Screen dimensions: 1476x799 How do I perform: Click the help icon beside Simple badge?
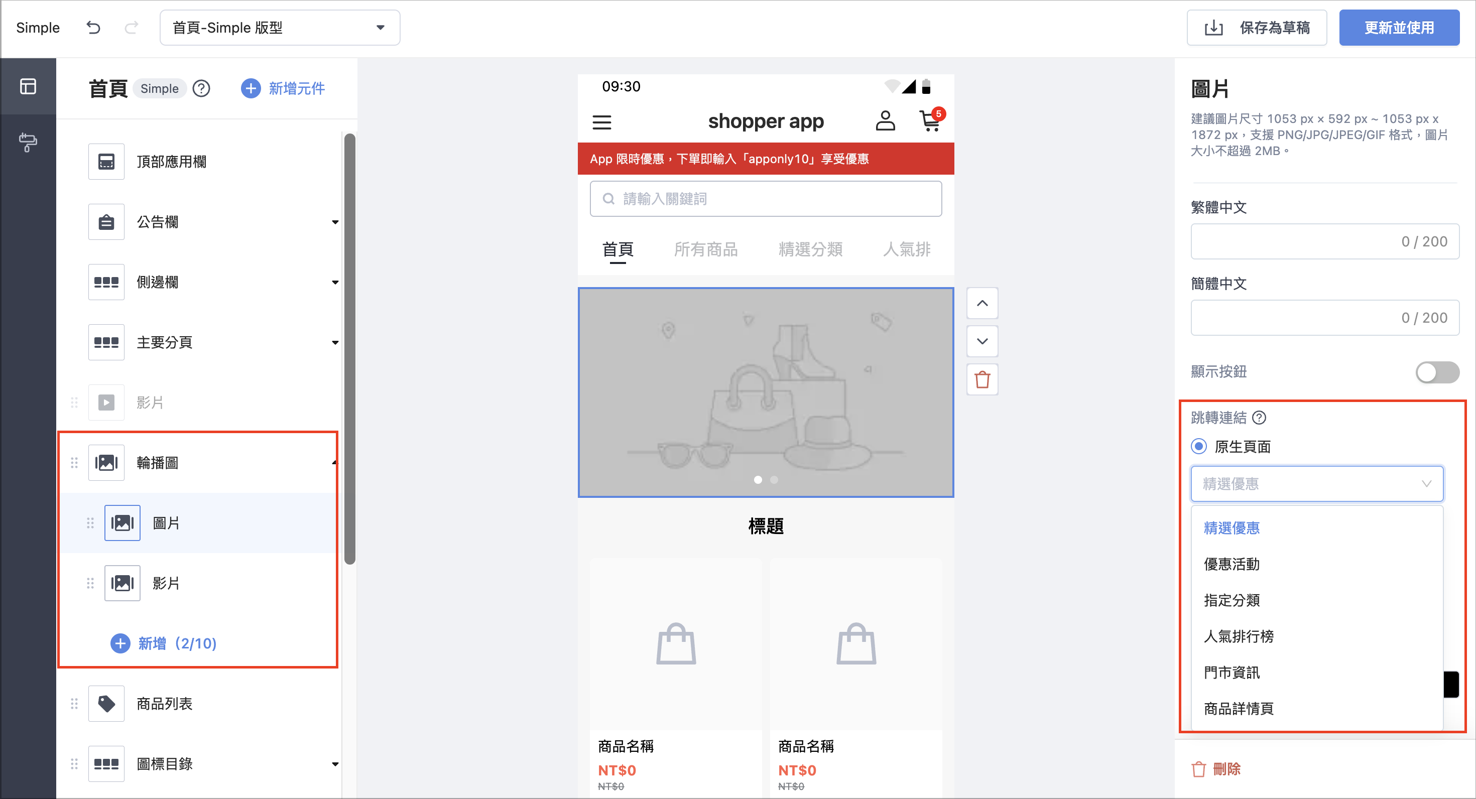[201, 88]
